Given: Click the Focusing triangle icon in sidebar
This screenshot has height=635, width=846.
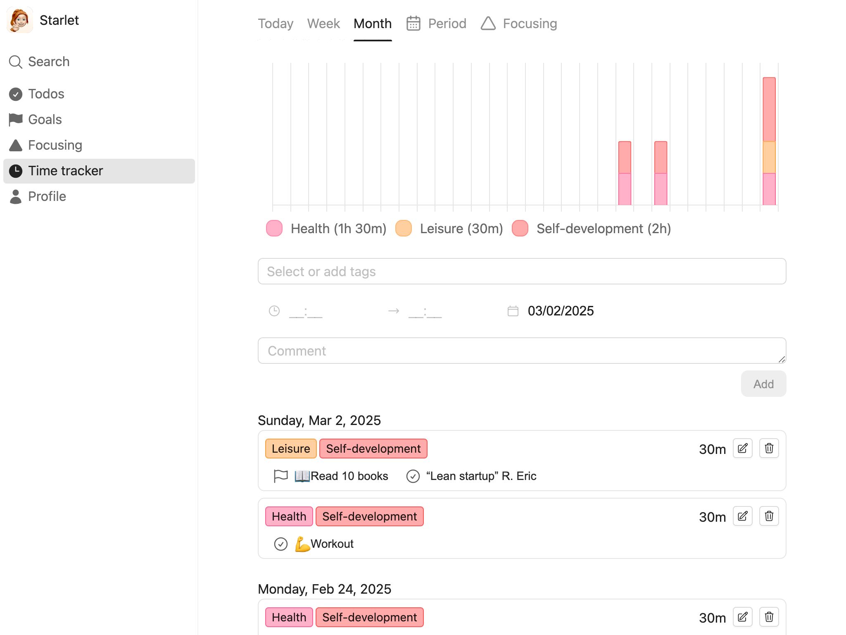Looking at the screenshot, I should click(x=15, y=145).
